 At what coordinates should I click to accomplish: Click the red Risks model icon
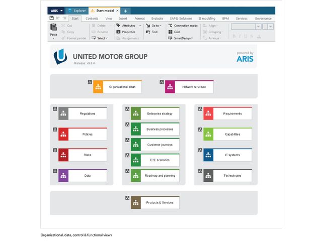pyautogui.click(x=63, y=155)
